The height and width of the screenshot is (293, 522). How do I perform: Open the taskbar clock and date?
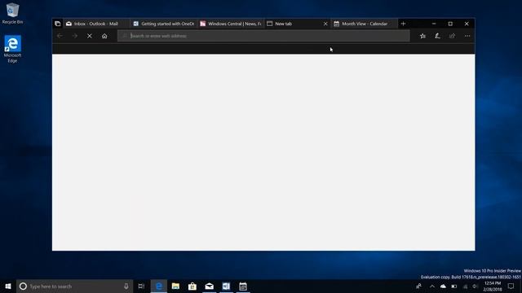click(493, 286)
